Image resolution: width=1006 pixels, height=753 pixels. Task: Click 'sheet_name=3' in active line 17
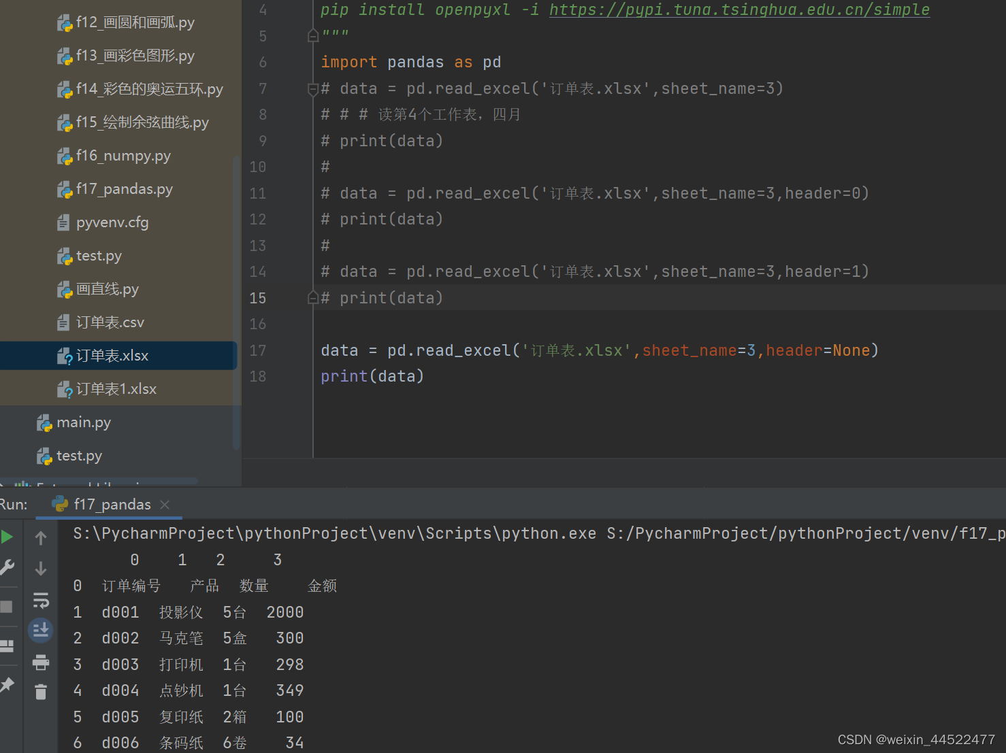tap(699, 350)
